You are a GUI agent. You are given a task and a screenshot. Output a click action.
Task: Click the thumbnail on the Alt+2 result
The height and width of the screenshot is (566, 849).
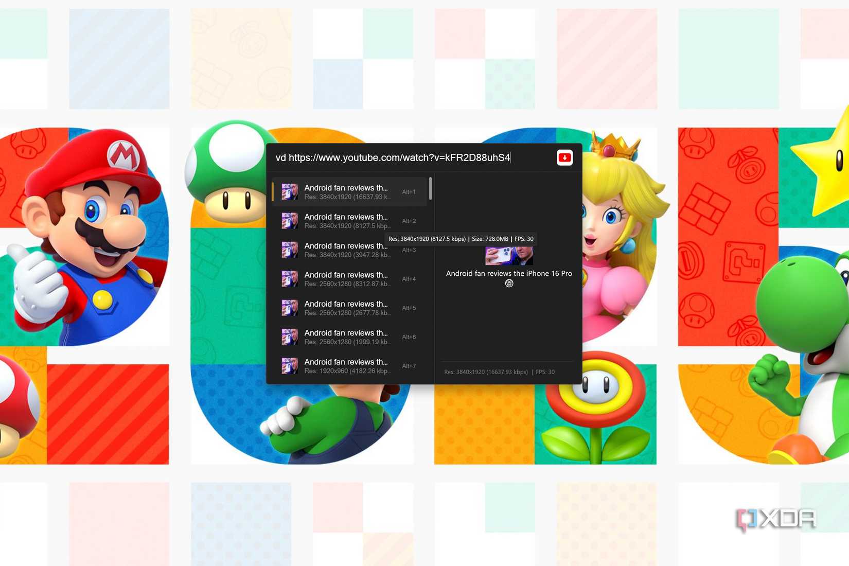290,220
